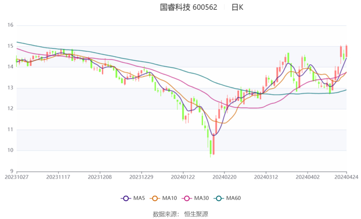Click the y-axis price label 16

pos(10,25)
